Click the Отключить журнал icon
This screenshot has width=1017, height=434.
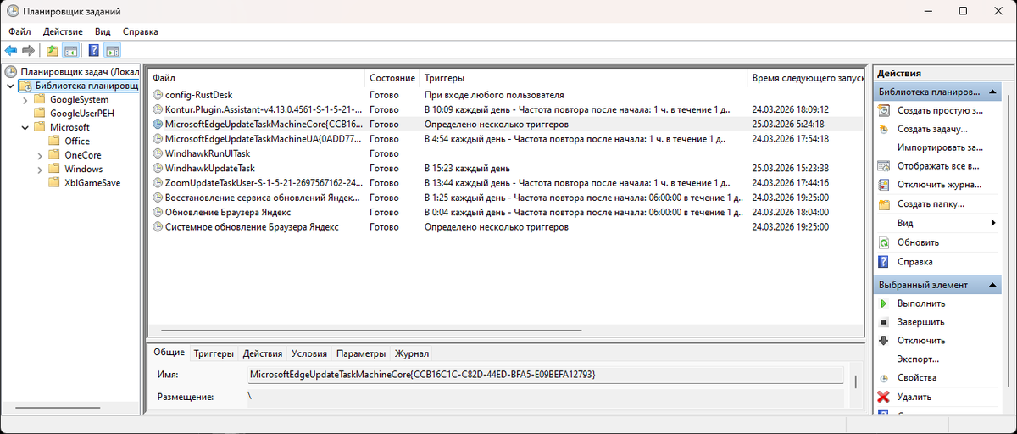[883, 185]
